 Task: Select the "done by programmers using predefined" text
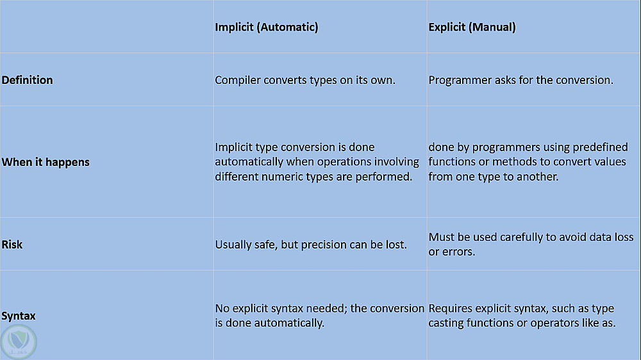pyautogui.click(x=528, y=147)
